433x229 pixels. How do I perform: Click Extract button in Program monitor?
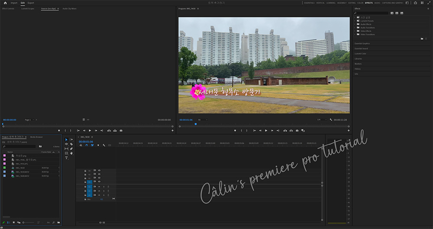click(x=291, y=130)
